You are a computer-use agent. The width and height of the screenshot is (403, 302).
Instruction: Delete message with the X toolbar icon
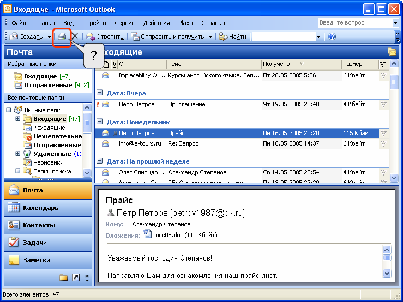75,37
